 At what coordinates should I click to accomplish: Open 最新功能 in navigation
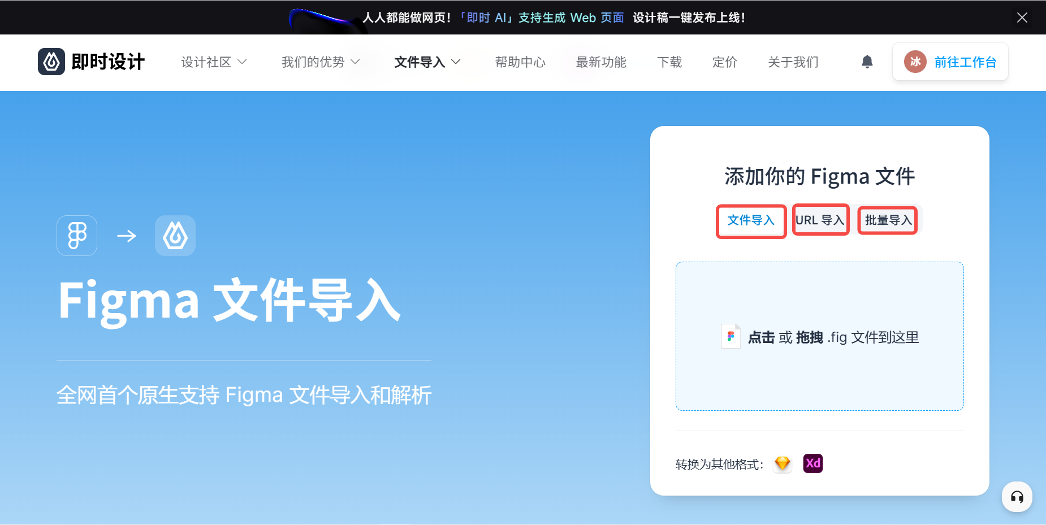(x=601, y=62)
